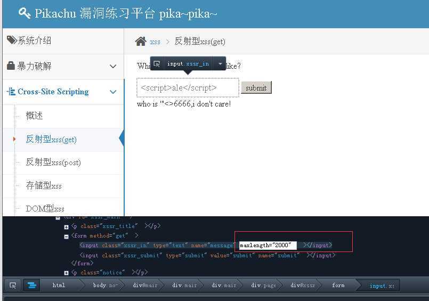Click the home icon in breadcrumb
429x301 pixels.
point(141,41)
